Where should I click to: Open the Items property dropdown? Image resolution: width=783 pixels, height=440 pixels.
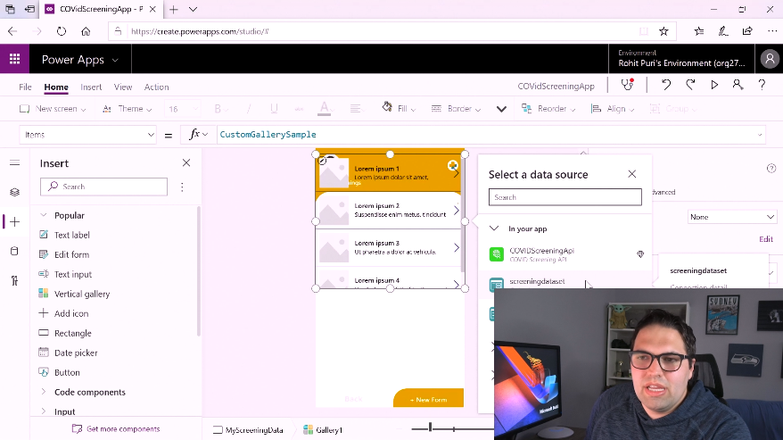click(88, 135)
